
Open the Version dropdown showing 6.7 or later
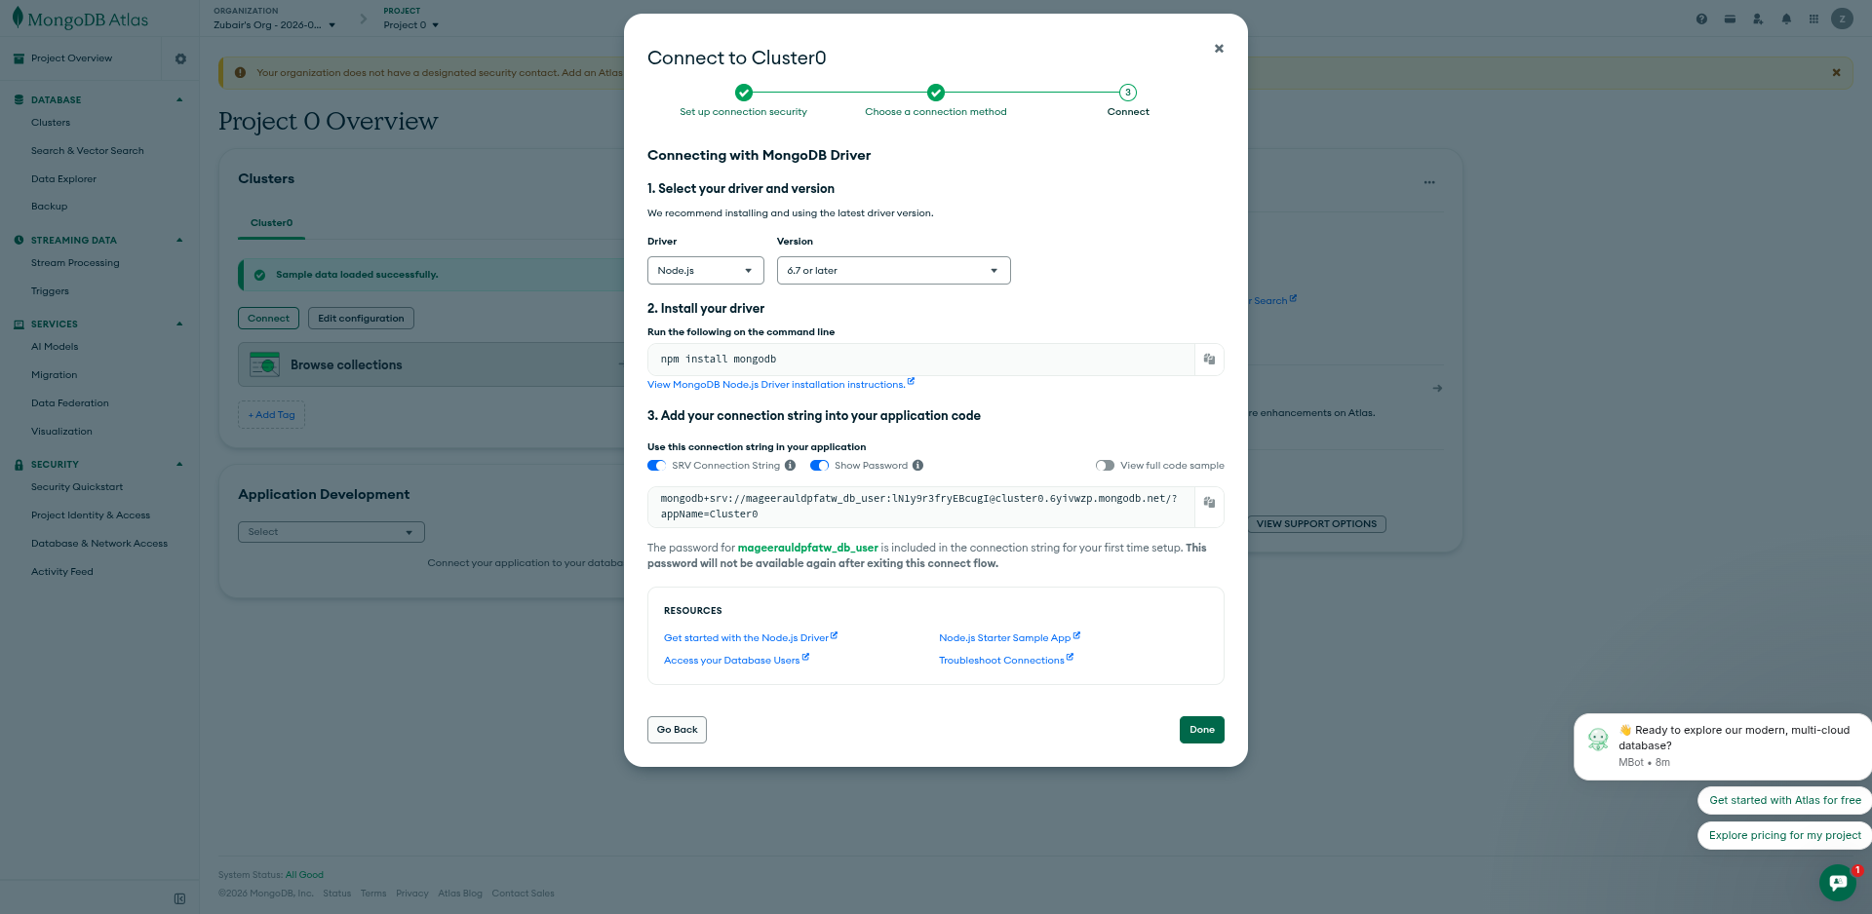coord(893,271)
